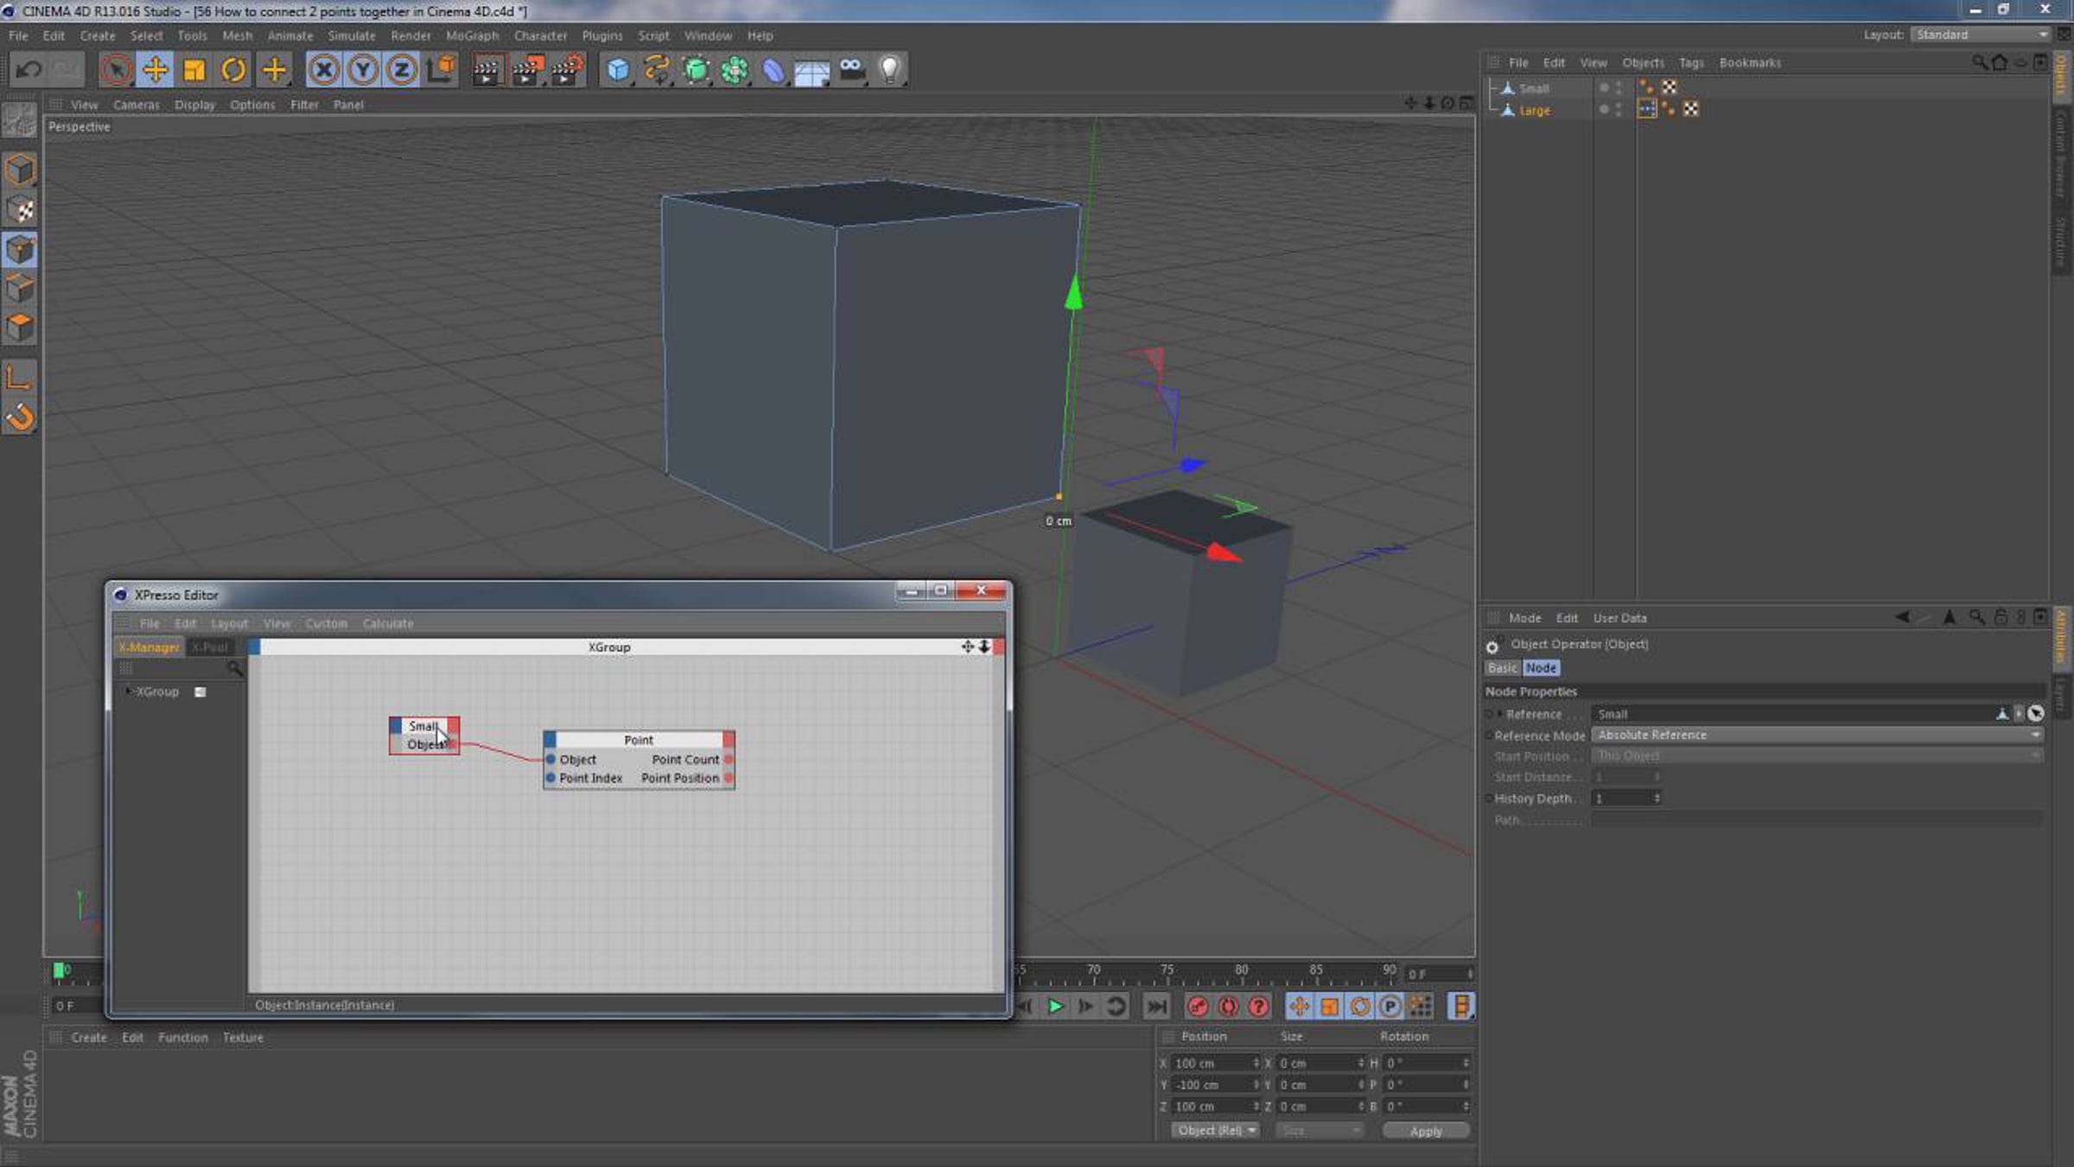Open the Point node's blue inputs menu
Viewport: 2074px width, 1167px height.
[x=550, y=740]
